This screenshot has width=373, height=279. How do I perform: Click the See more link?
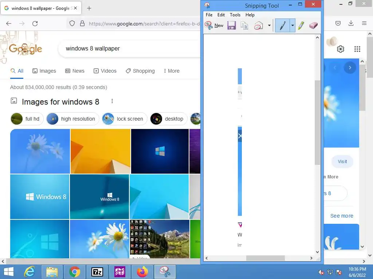tap(342, 216)
